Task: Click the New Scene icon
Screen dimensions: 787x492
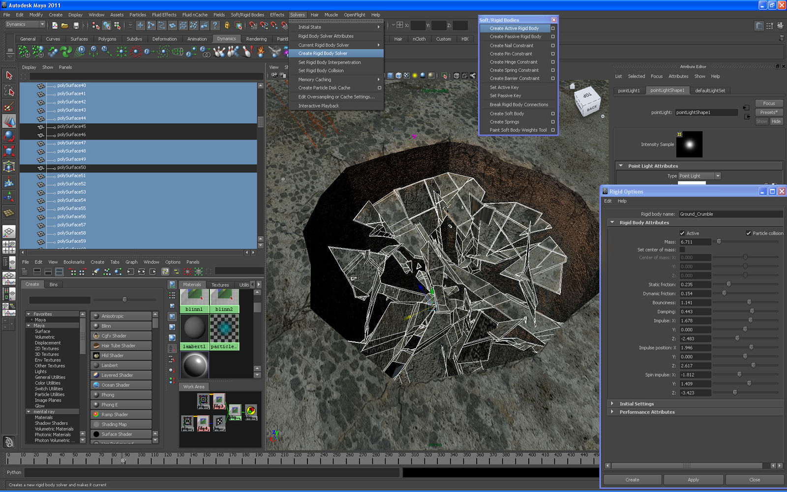Action: (x=55, y=25)
